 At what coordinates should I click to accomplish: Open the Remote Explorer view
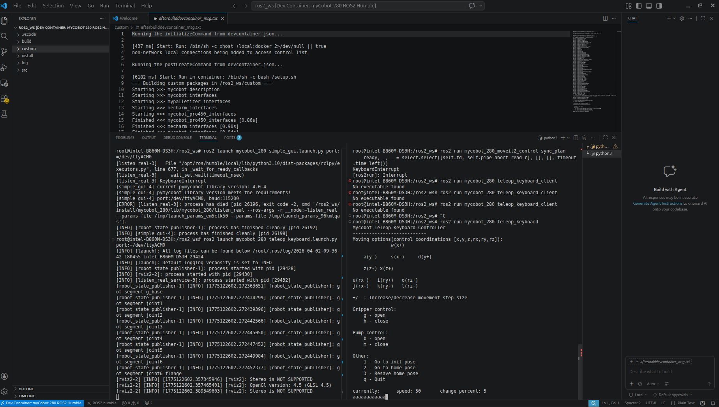[5, 83]
